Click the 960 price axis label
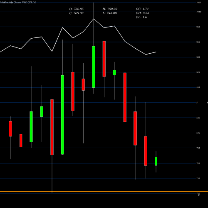The height and width of the screenshot is (208, 208). [198, 42]
